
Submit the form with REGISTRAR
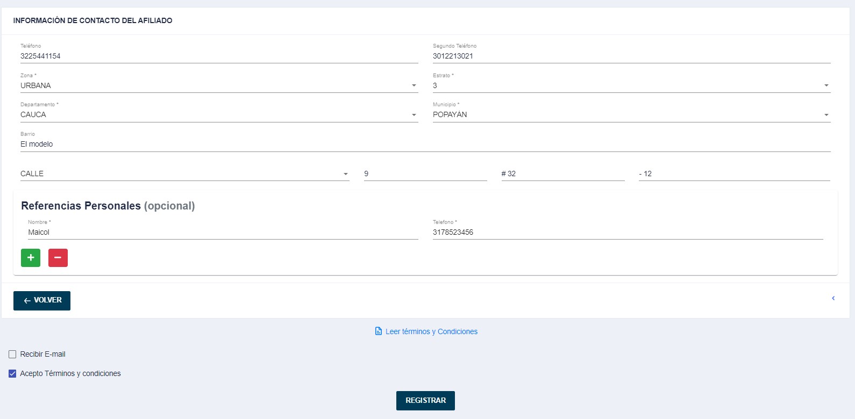[x=425, y=401]
